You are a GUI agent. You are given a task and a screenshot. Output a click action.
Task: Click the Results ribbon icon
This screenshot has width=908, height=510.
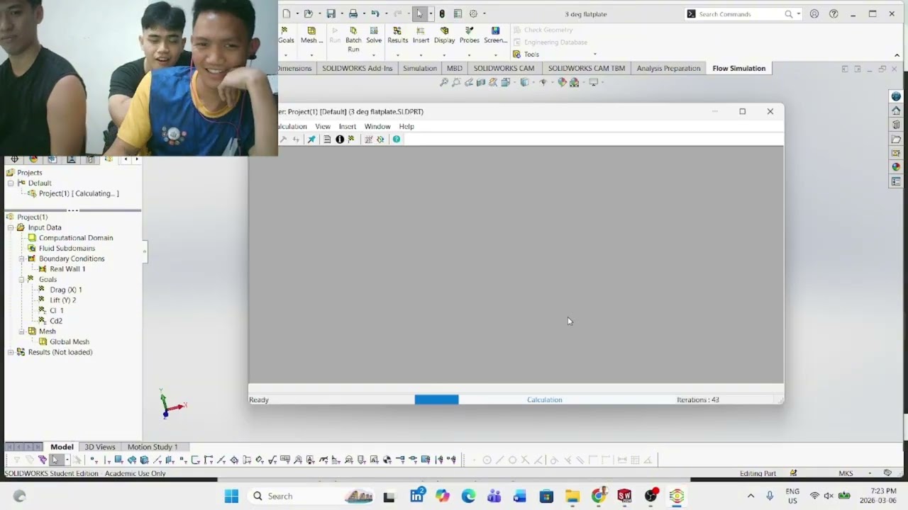click(397, 35)
